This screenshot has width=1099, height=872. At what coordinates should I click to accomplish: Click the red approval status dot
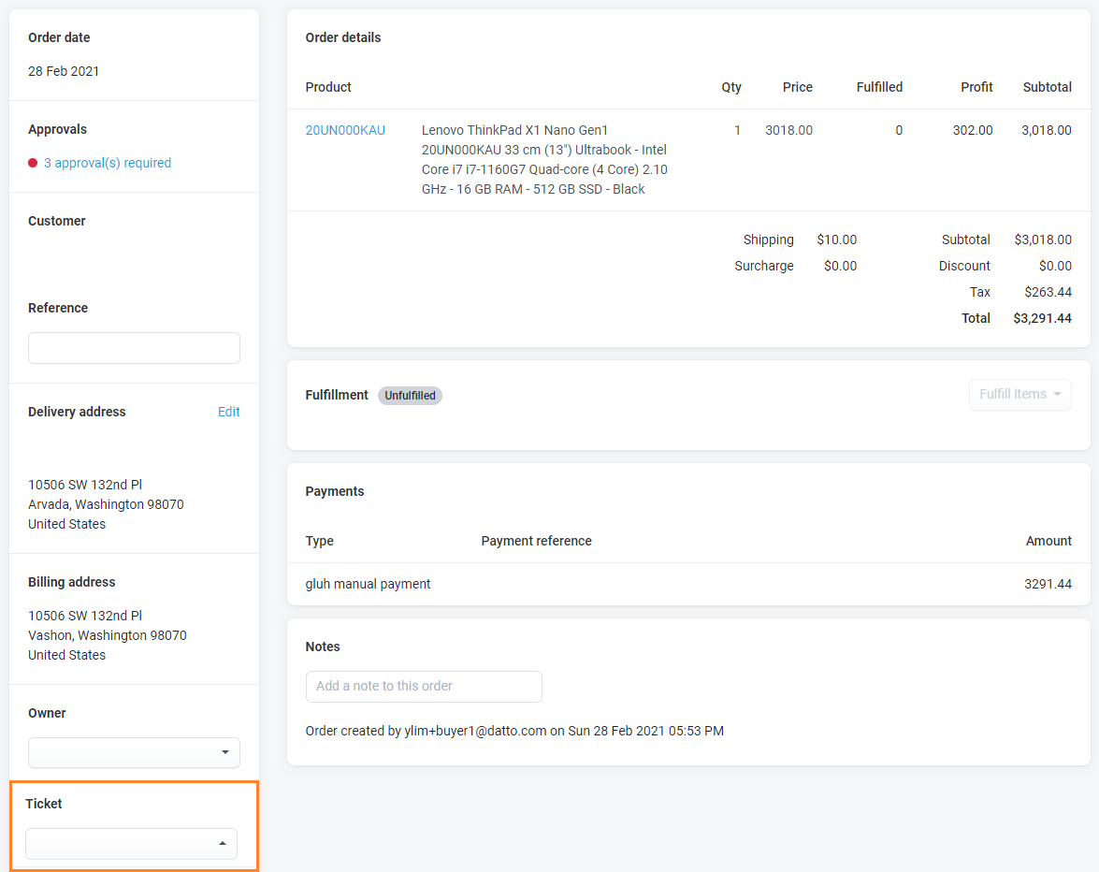coord(34,163)
